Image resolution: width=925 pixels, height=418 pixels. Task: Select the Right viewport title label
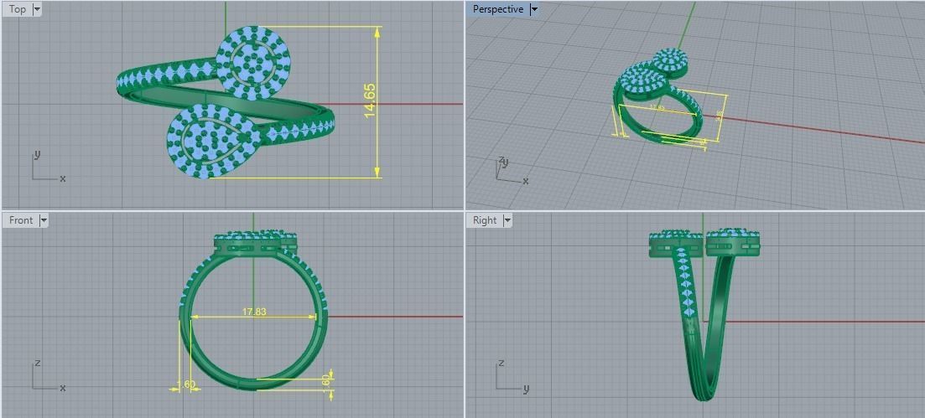tap(485, 220)
